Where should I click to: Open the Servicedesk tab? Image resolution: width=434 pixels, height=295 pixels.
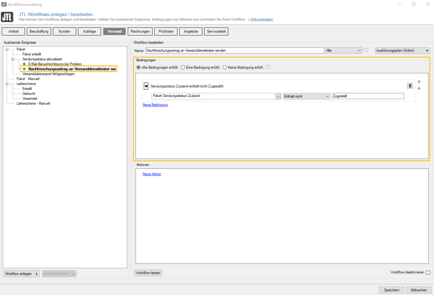tap(217, 31)
